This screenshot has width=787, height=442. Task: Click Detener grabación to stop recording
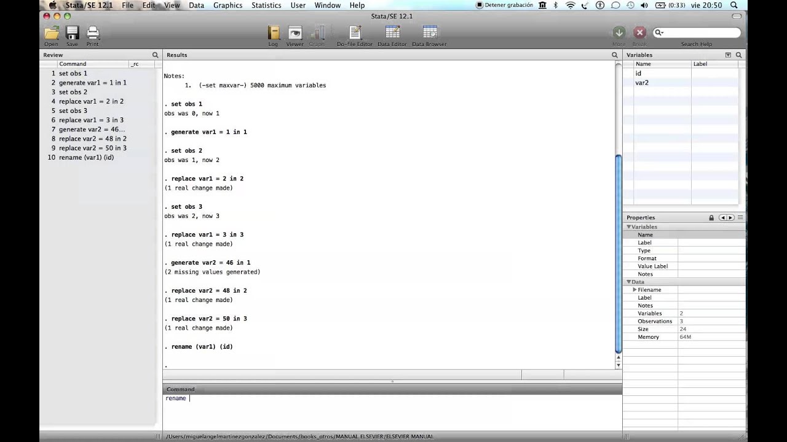504,5
